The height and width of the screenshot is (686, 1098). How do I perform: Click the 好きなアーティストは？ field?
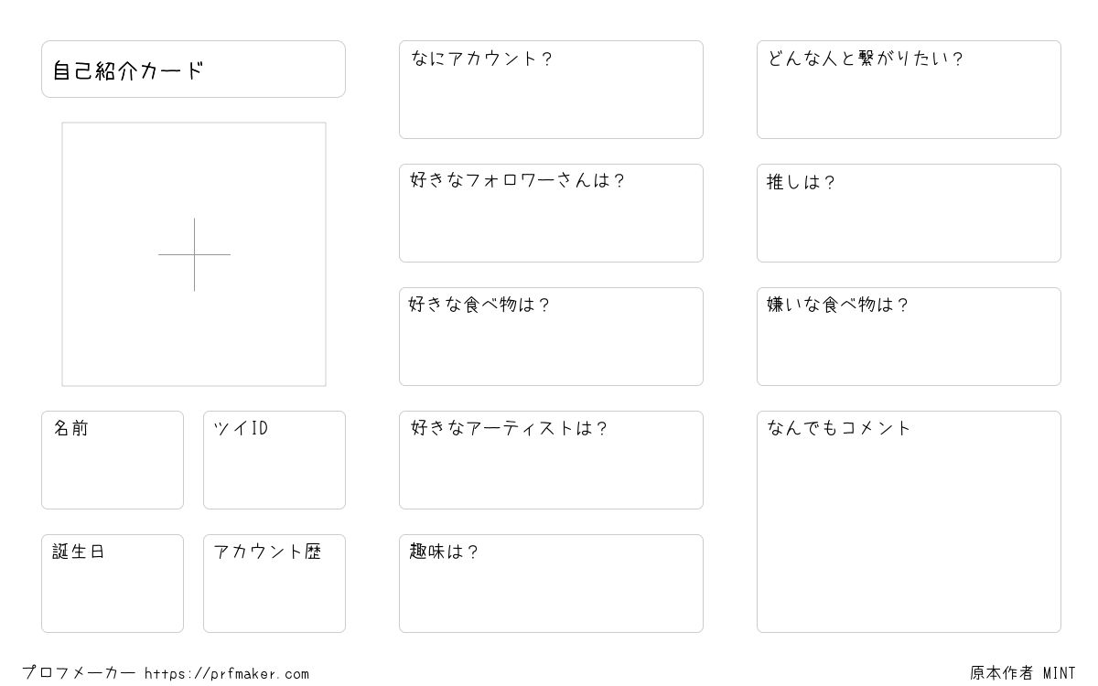[x=551, y=460]
